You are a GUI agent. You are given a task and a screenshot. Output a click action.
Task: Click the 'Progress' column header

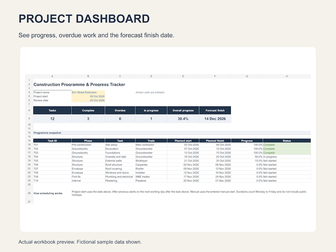[x=247, y=141]
